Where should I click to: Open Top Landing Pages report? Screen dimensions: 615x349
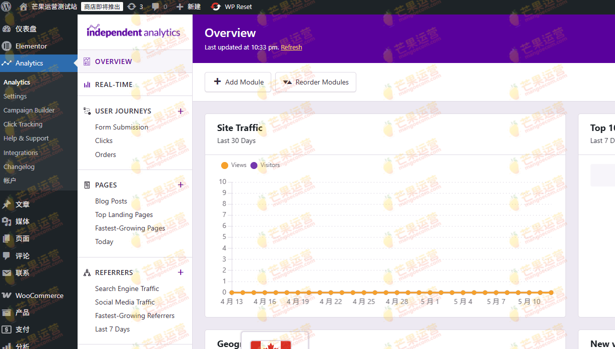tap(124, 214)
